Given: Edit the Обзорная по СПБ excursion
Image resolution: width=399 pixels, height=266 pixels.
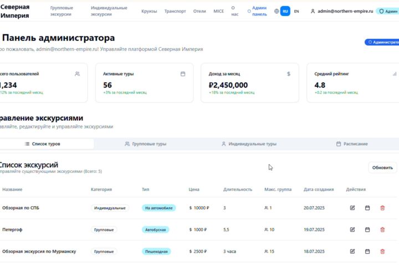Looking at the screenshot, I should click(x=352, y=208).
